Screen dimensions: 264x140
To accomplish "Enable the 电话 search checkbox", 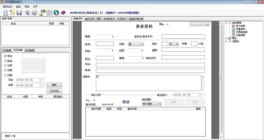I will 5,61.
